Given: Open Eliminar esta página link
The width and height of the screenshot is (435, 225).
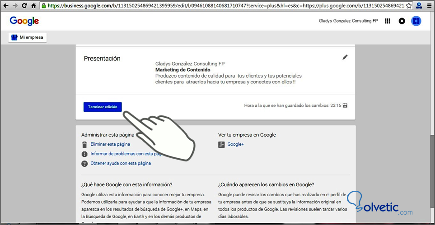Looking at the screenshot, I should pyautogui.click(x=110, y=144).
